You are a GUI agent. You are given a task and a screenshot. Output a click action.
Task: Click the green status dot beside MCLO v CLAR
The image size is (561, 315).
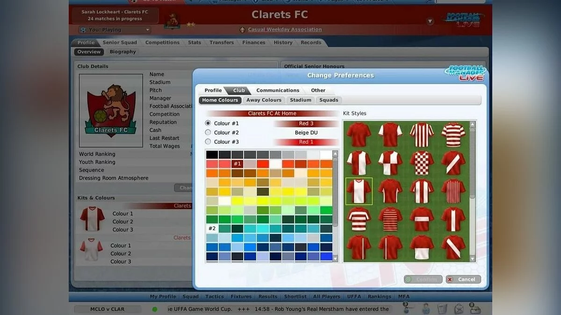pos(155,309)
